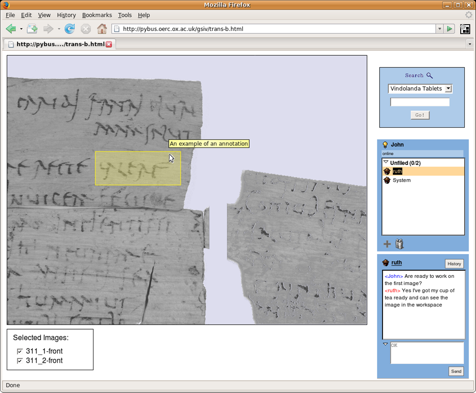Viewport: 476px width, 393px height.
Task: Close the trans-b.html tab
Action: (109, 45)
